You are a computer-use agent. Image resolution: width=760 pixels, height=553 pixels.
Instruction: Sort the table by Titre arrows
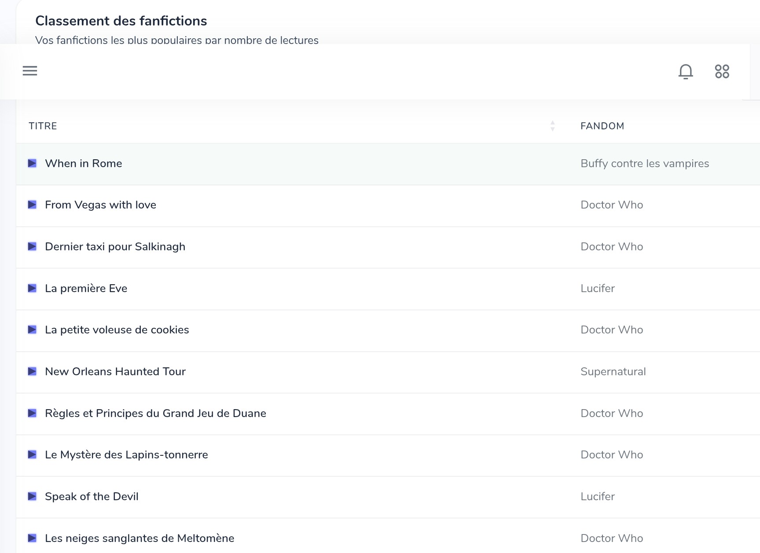552,126
